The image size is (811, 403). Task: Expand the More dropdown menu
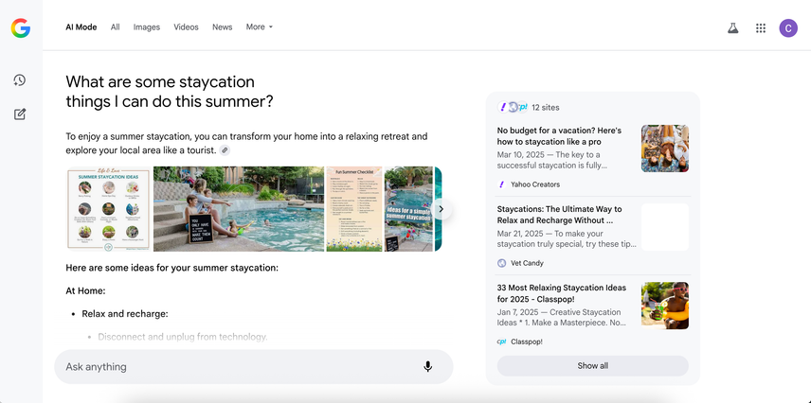(260, 26)
